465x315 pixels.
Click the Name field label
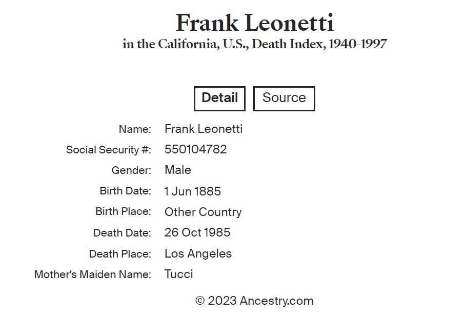(135, 129)
